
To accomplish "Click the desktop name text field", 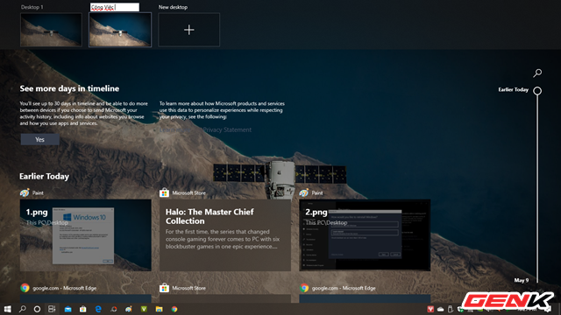I will tap(115, 7).
